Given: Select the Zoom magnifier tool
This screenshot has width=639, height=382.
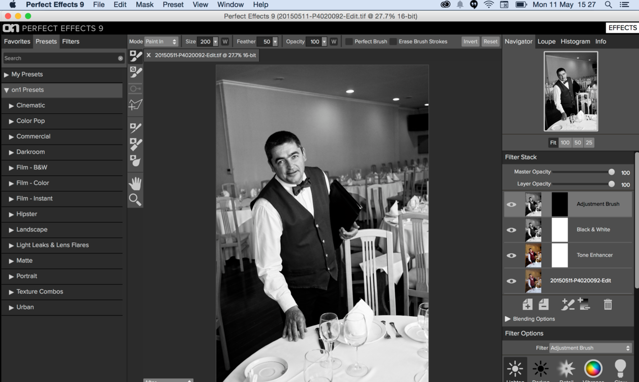Looking at the screenshot, I should tap(135, 200).
